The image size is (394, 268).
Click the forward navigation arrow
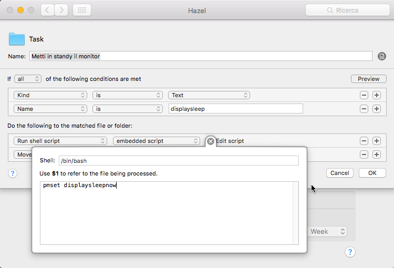[61, 11]
